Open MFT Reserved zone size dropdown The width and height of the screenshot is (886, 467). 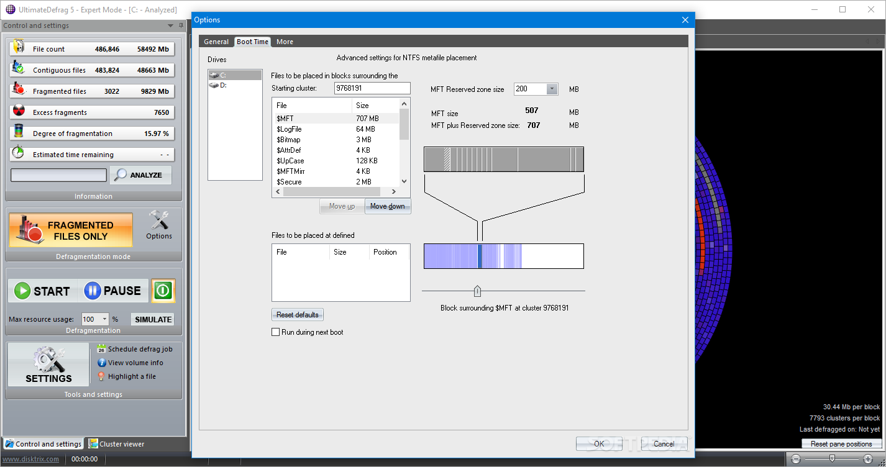552,89
